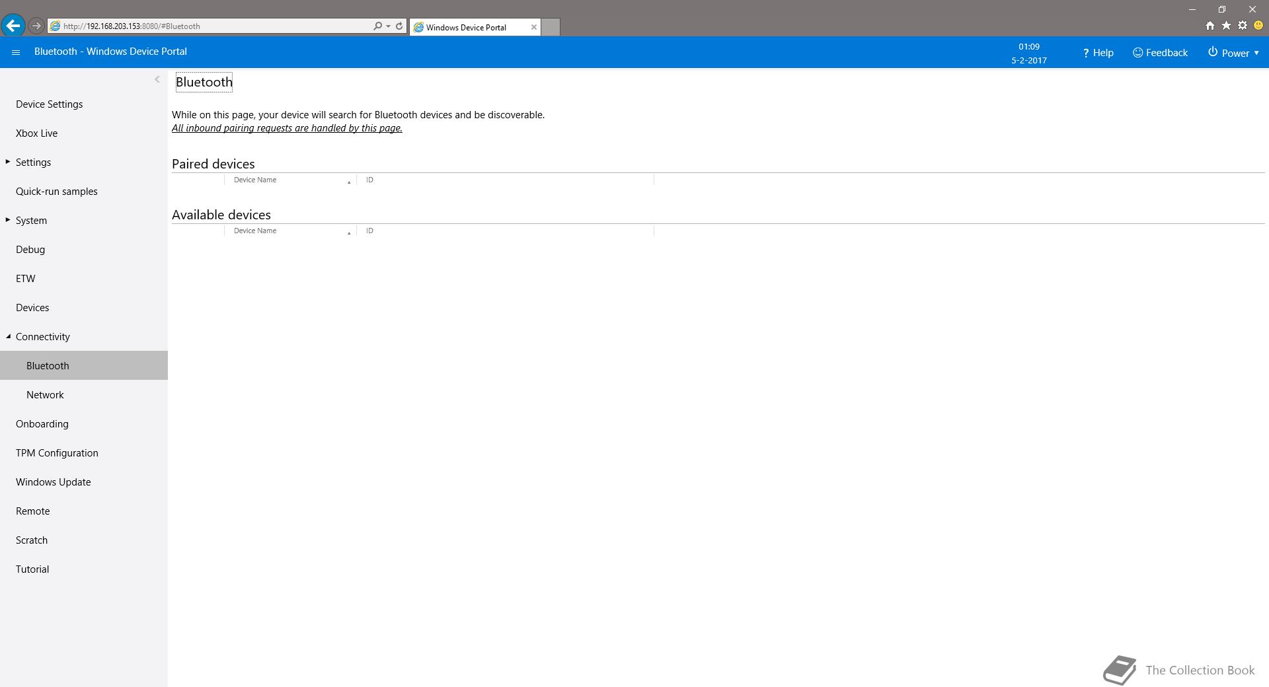1269x687 pixels.
Task: Restore down the browser window
Action: pyautogui.click(x=1222, y=9)
